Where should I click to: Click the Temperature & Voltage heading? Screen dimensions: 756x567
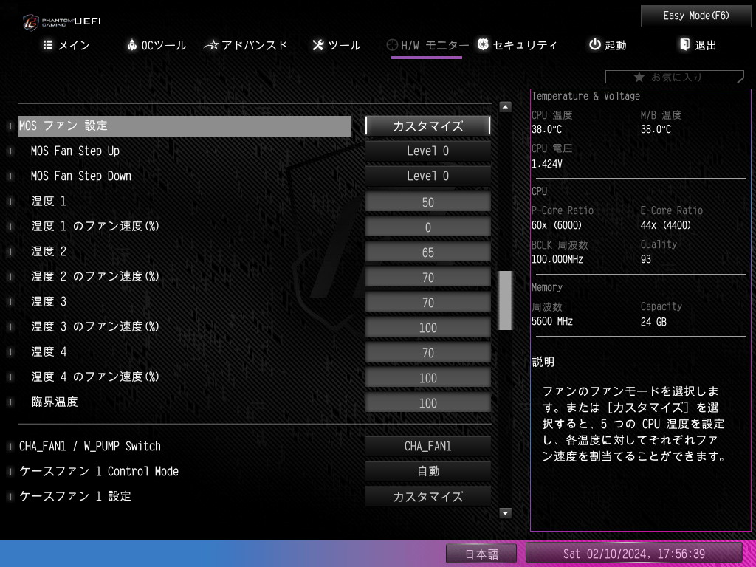click(x=585, y=96)
